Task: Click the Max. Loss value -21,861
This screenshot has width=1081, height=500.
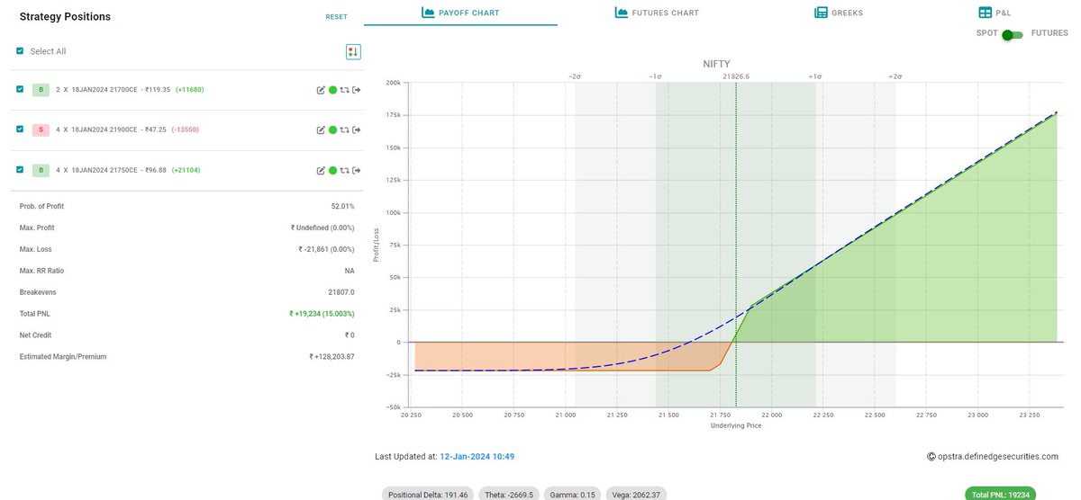Action: pyautogui.click(x=326, y=249)
